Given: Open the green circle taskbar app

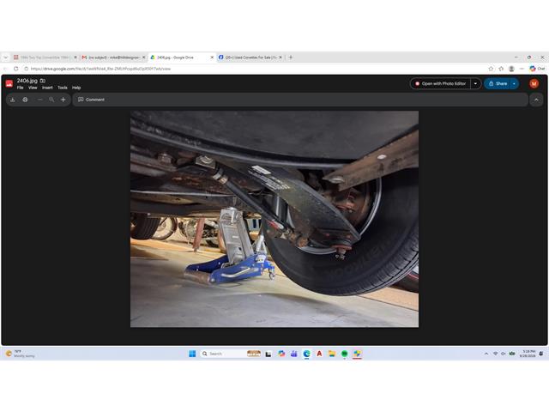Looking at the screenshot, I should pos(345,354).
